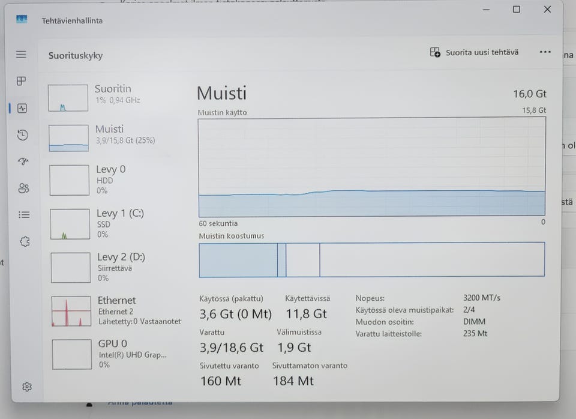The width and height of the screenshot is (576, 419).
Task: Click the standby segment of memory composition bar
Action: (302, 260)
